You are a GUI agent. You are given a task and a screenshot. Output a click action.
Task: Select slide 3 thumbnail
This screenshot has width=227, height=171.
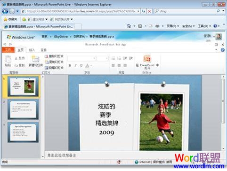(23, 132)
